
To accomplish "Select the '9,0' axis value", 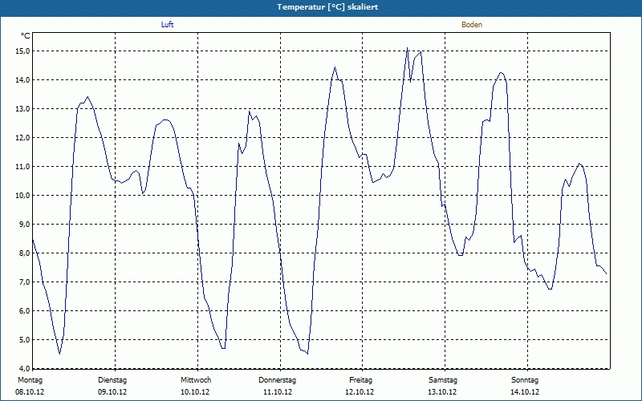I will tap(24, 225).
